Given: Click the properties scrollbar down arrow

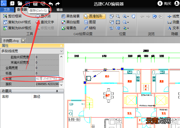Looking at the screenshot, I should [x=61, y=85].
